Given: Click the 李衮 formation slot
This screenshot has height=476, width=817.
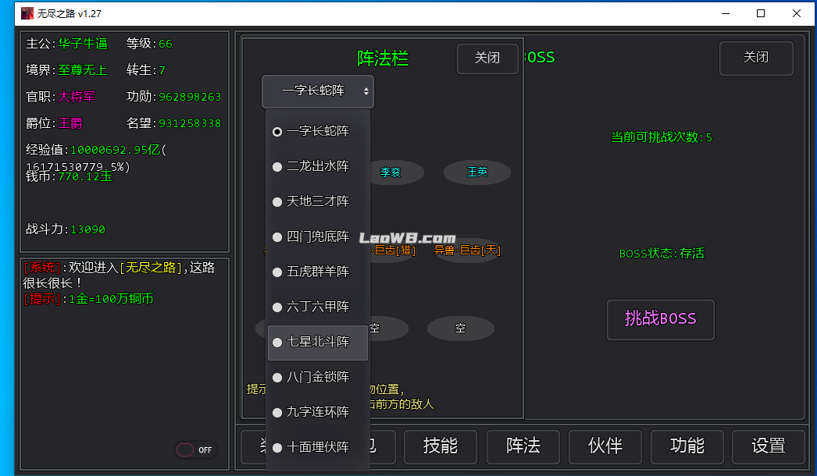Looking at the screenshot, I should pyautogui.click(x=392, y=172).
